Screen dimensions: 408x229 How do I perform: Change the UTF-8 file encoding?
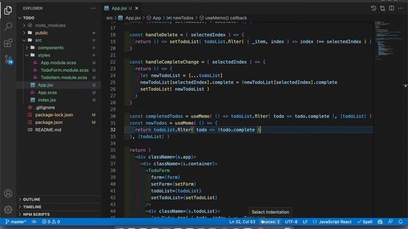[291, 222]
